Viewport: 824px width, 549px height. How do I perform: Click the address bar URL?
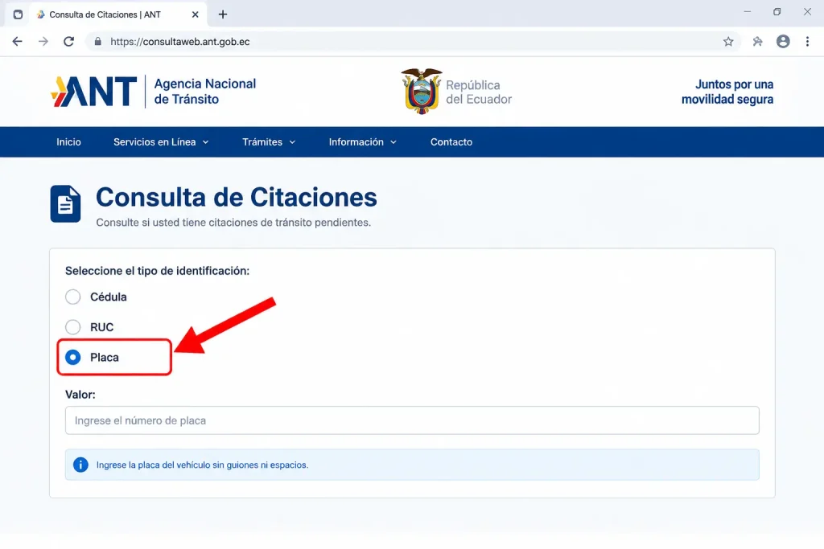(180, 42)
